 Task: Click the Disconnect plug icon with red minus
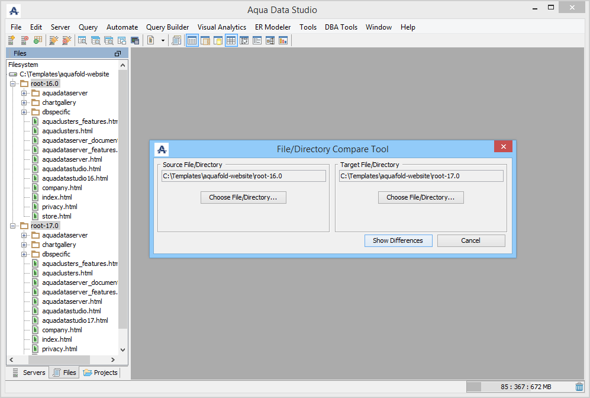[x=67, y=40]
